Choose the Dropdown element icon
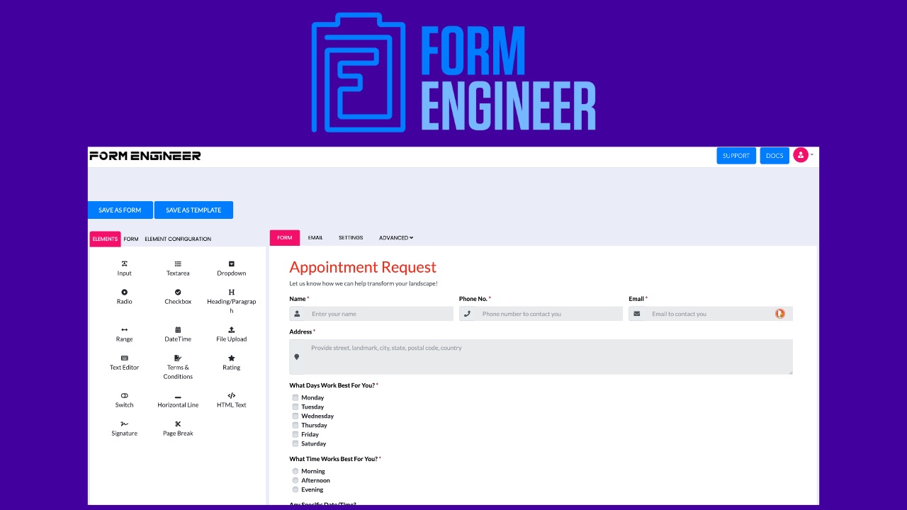The height and width of the screenshot is (510, 907). [x=231, y=268]
